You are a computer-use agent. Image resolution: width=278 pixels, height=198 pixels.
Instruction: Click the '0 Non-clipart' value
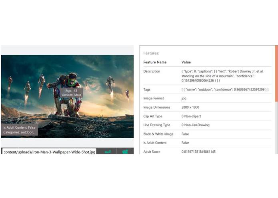[x=191, y=116]
